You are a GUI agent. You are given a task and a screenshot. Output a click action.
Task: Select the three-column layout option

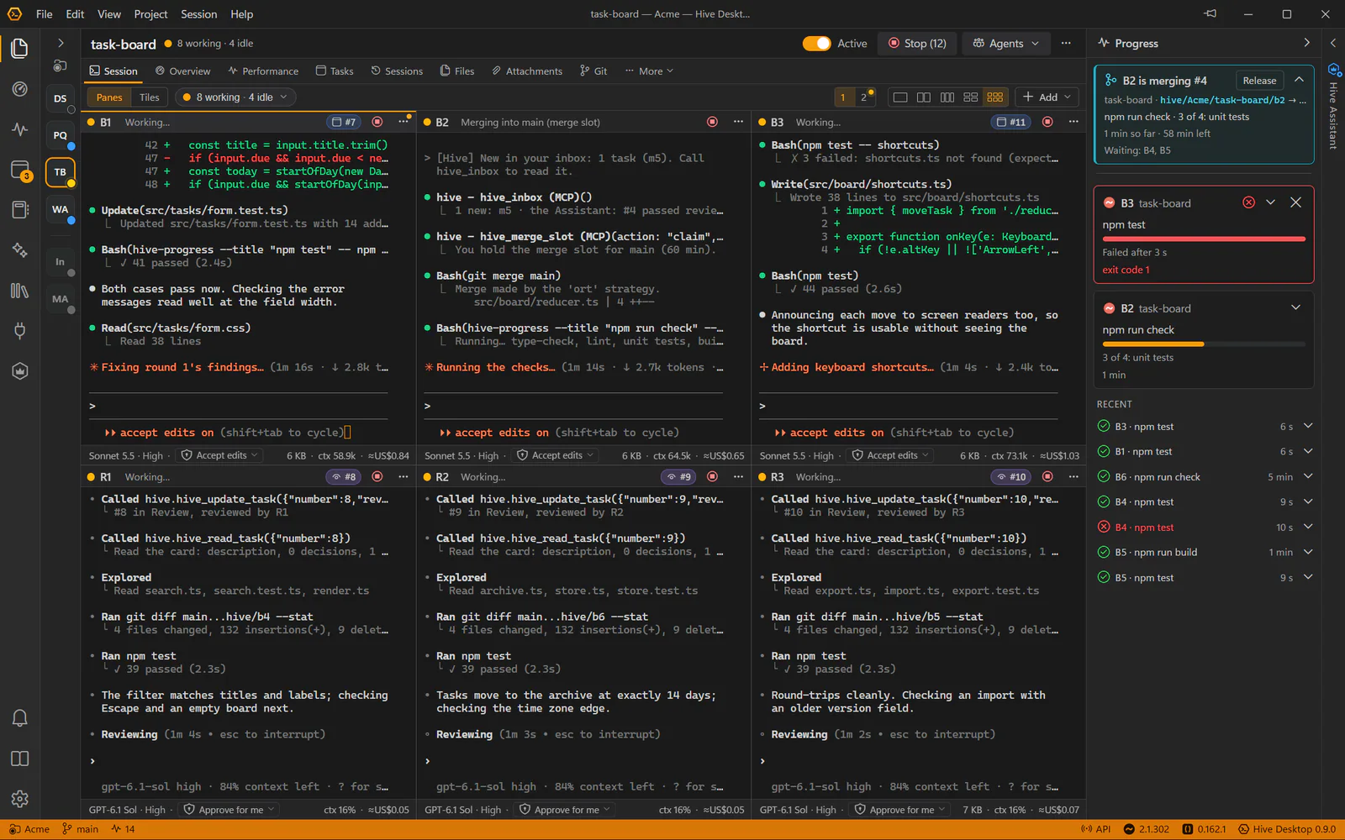tap(947, 97)
